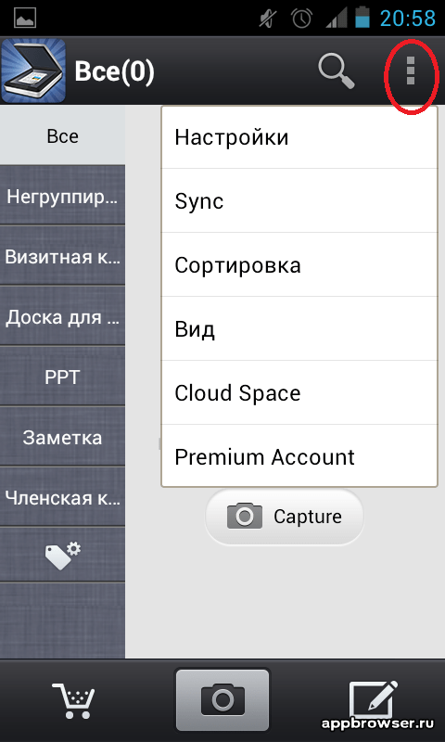Tap the bottom camera capture icon
The image size is (445, 742).
click(x=222, y=699)
